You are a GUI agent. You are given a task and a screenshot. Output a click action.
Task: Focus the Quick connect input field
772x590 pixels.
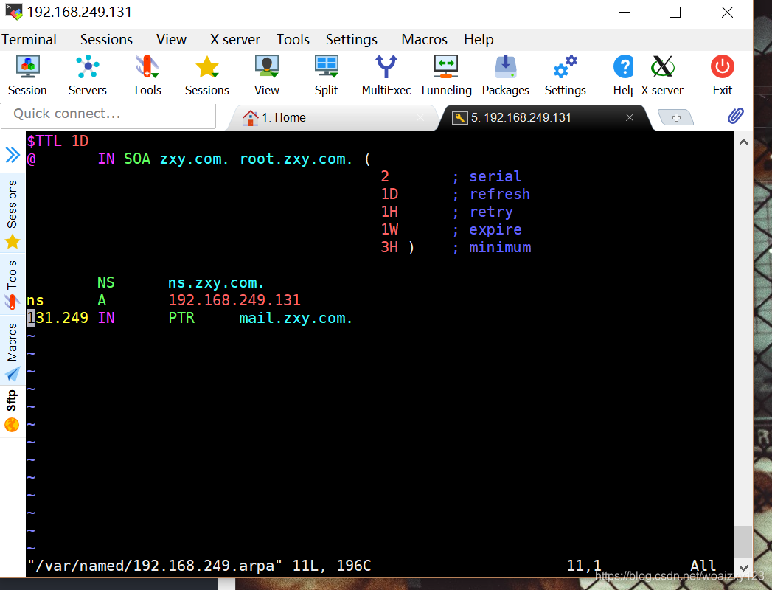[108, 115]
